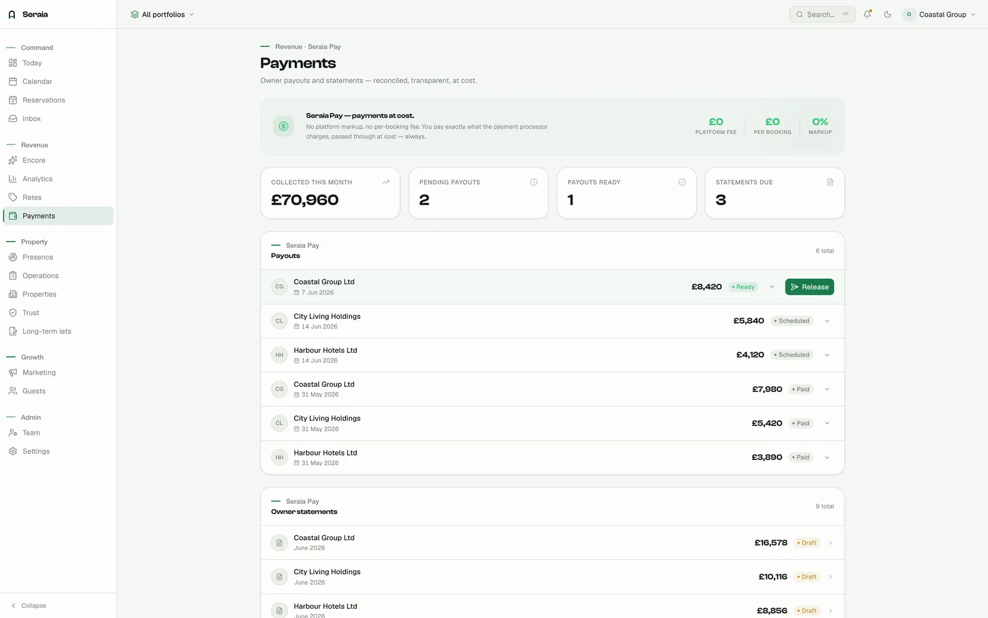Click the City Living statement document icon
988x618 pixels.
(x=280, y=577)
